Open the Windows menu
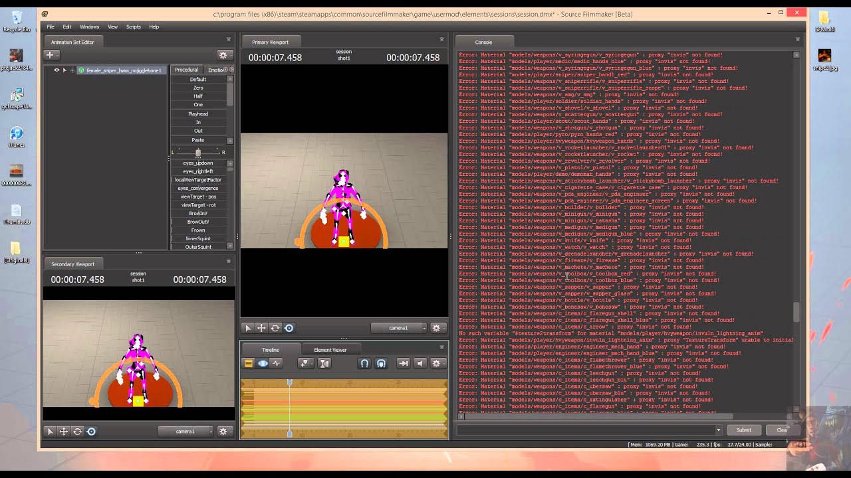This screenshot has width=851, height=478. point(90,27)
